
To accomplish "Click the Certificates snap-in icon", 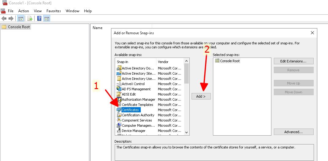I will (x=119, y=110).
